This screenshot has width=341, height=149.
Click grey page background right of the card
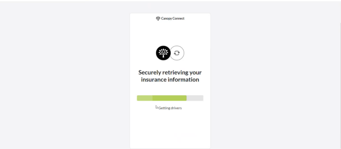[x=274, y=76]
